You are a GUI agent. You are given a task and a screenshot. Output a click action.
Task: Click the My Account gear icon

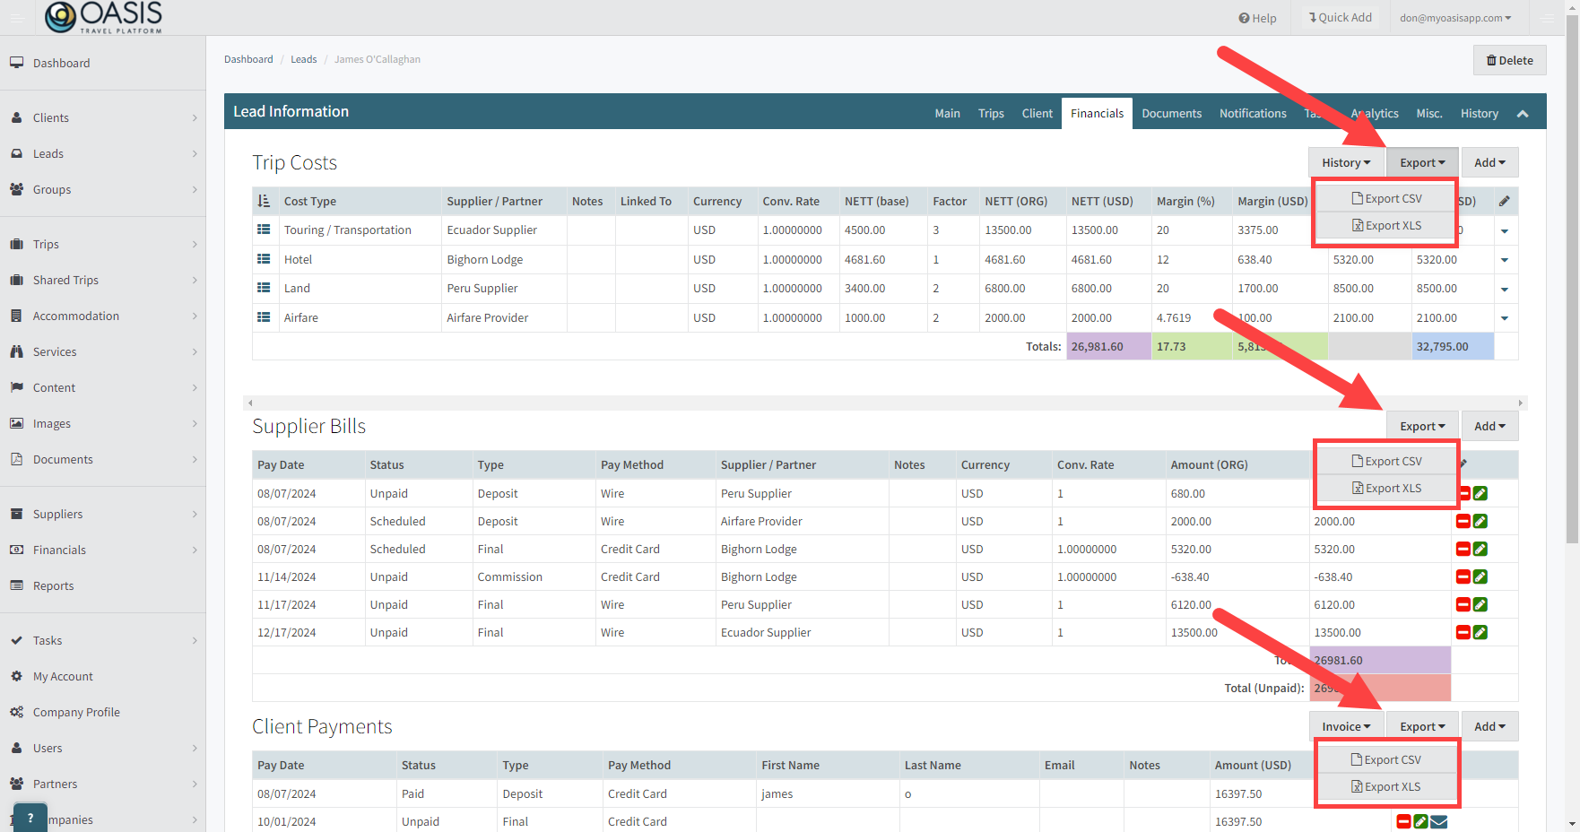16,676
